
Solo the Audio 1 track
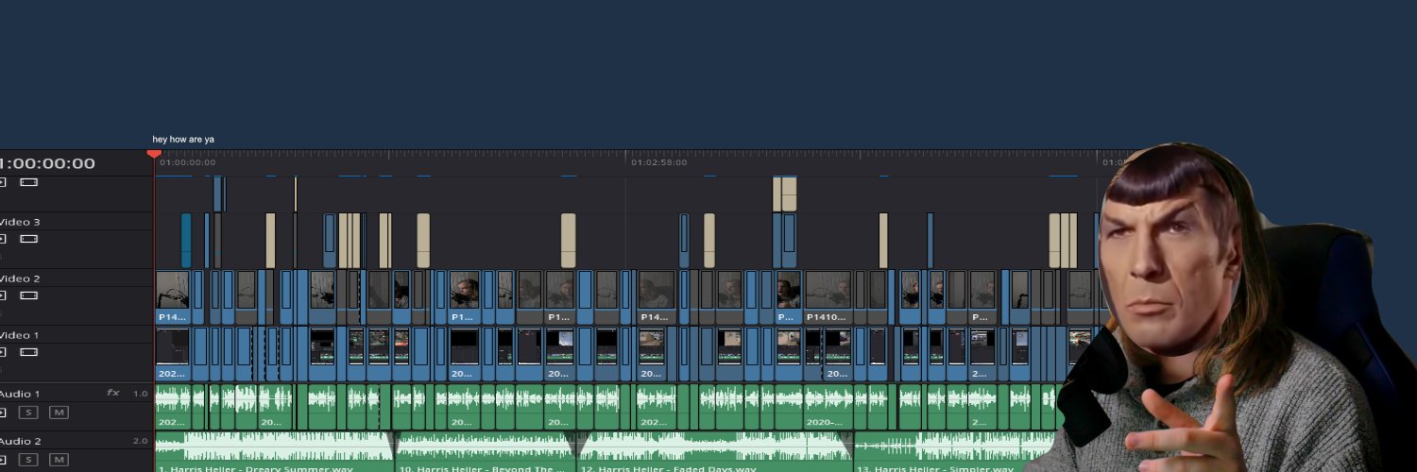30,413
